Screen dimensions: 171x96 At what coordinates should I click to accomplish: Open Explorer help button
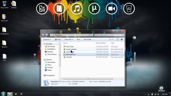click(x=122, y=39)
